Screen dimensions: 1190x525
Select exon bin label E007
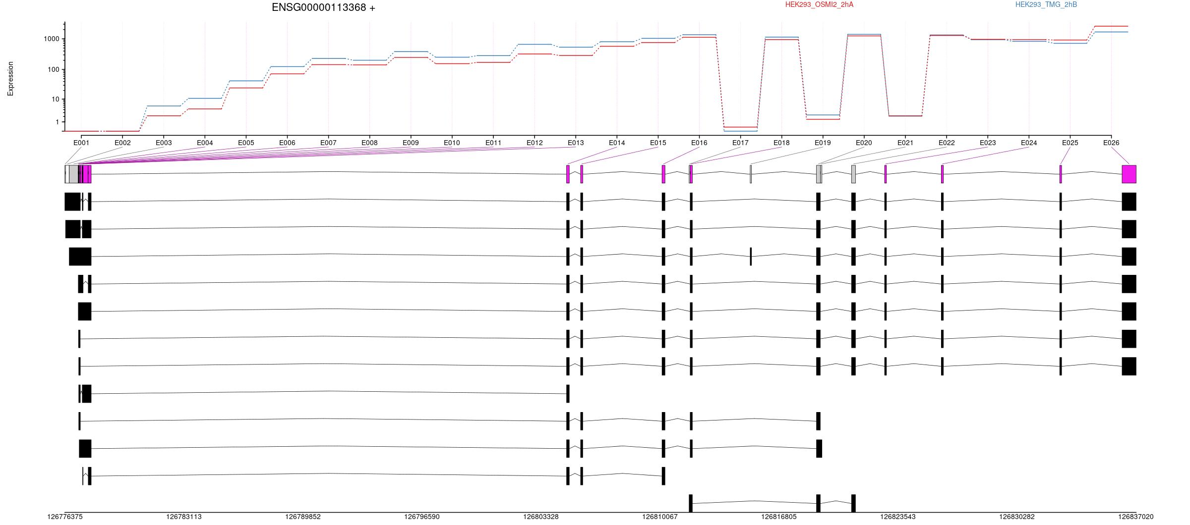coord(328,143)
